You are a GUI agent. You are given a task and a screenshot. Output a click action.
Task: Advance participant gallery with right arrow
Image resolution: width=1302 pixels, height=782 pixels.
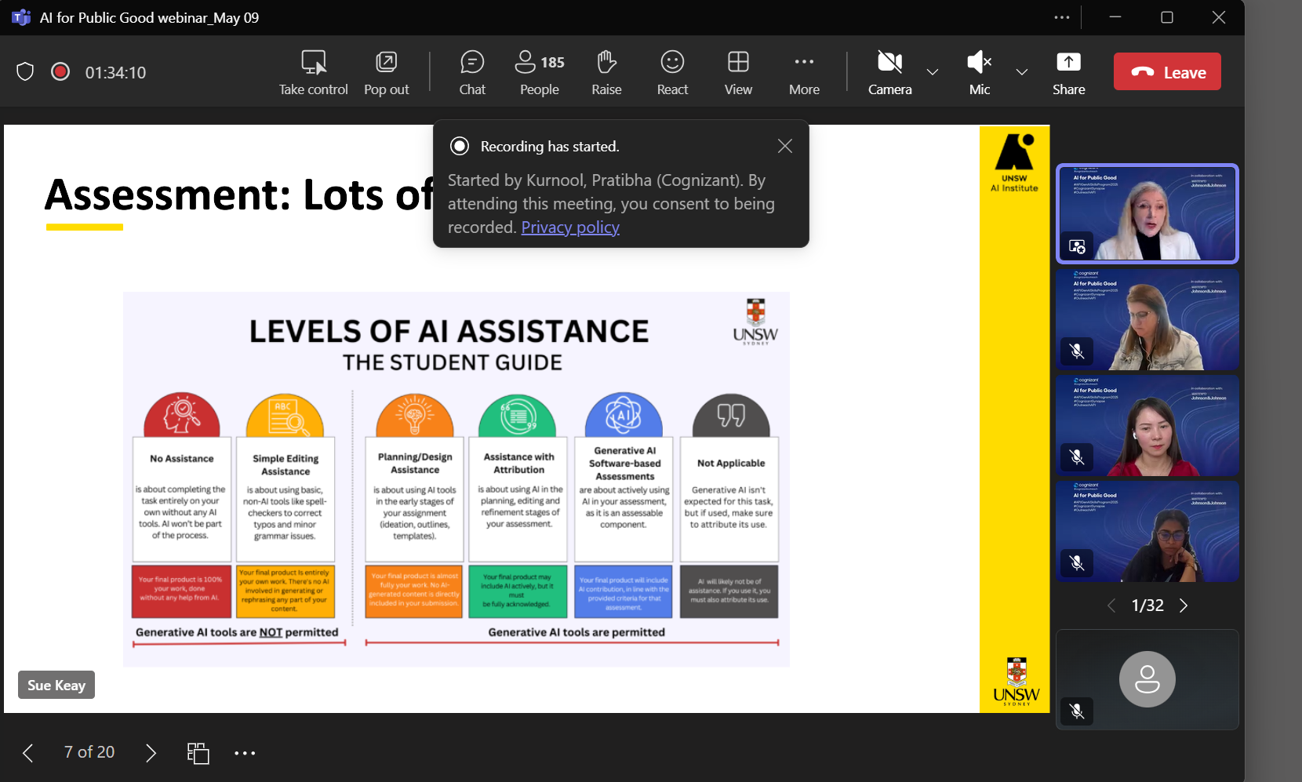(x=1184, y=605)
